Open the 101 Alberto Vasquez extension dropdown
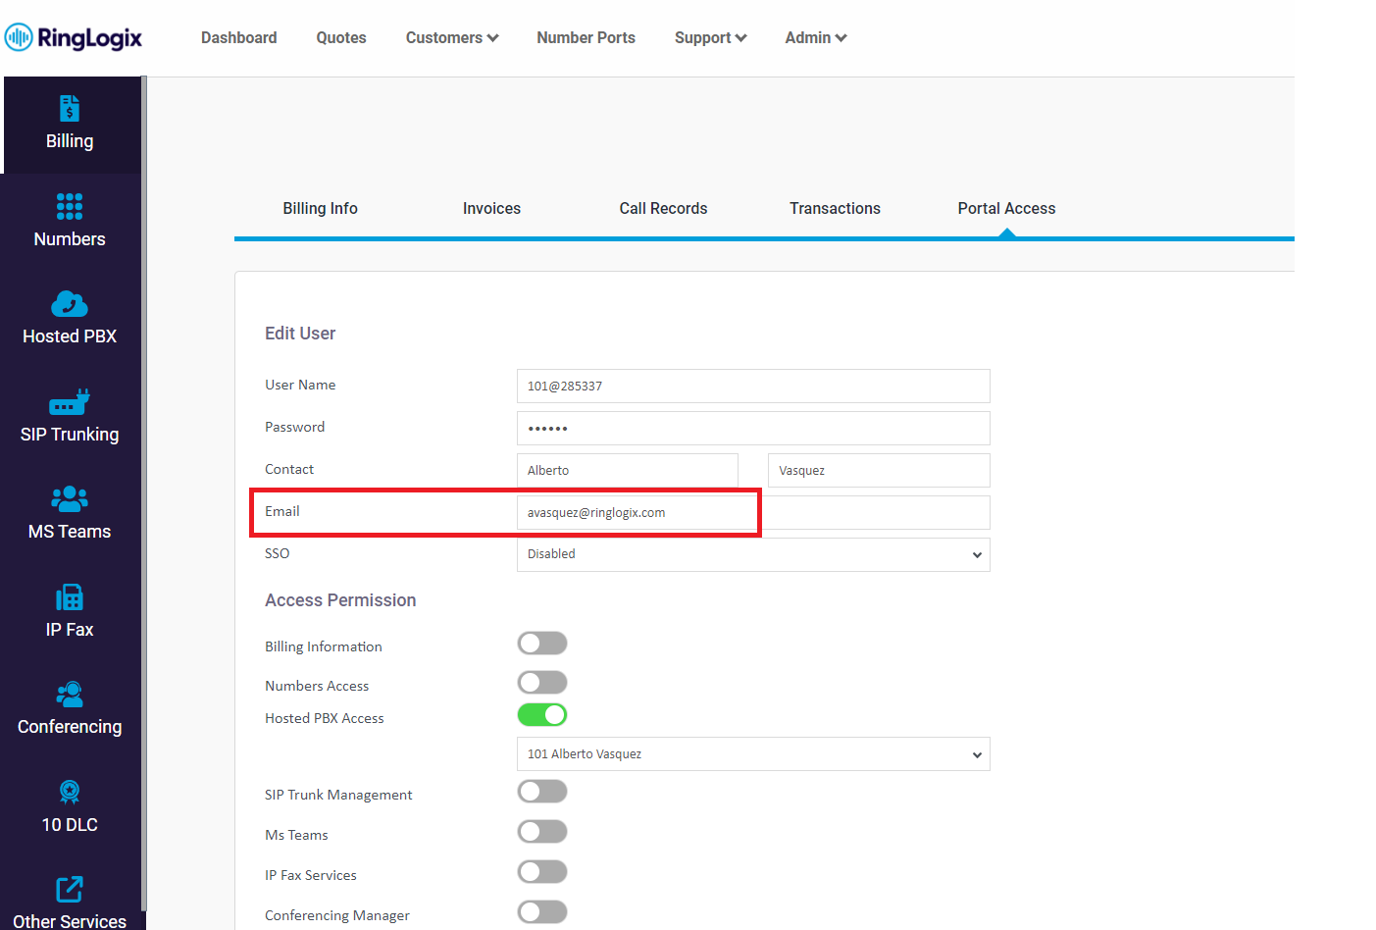The height and width of the screenshot is (930, 1376). point(753,754)
